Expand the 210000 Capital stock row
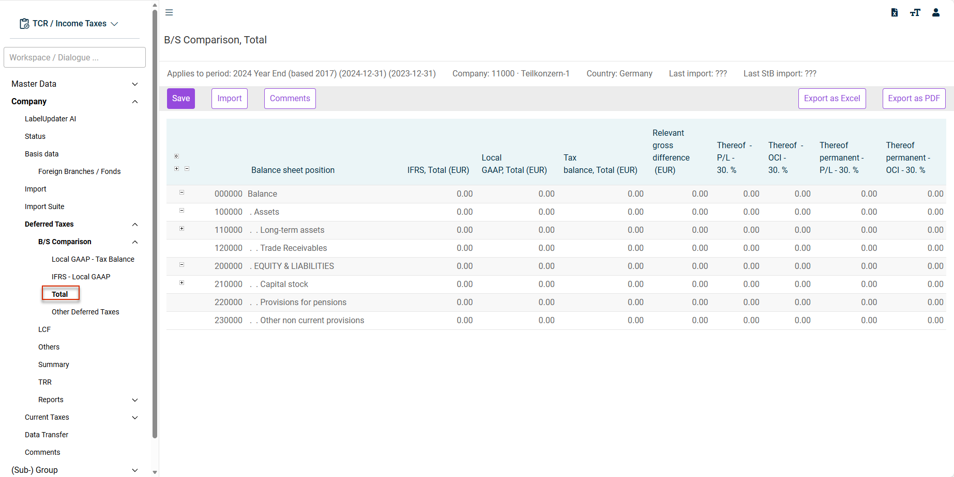 [182, 283]
